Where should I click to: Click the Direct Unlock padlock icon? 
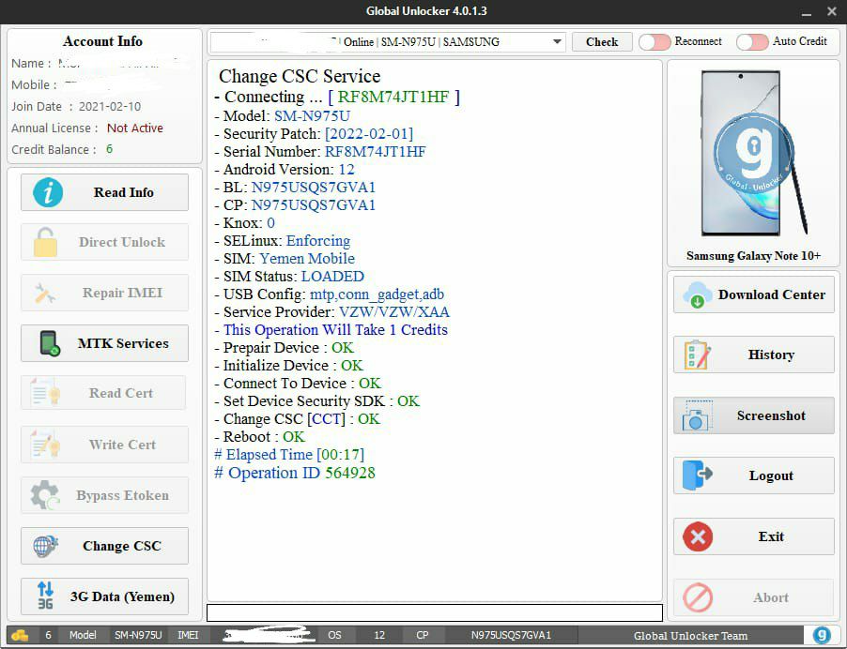45,242
